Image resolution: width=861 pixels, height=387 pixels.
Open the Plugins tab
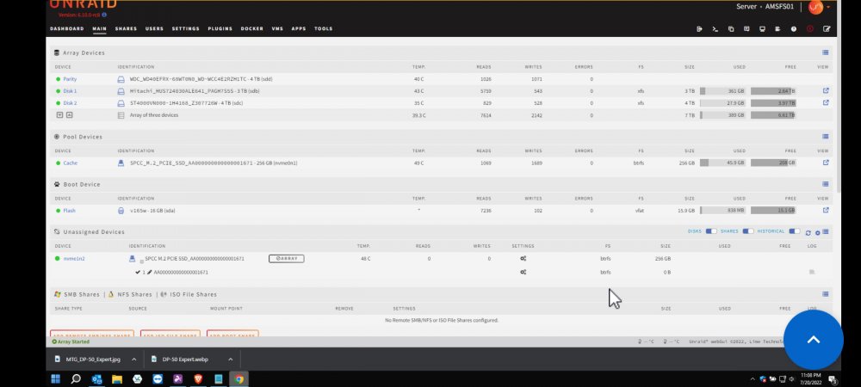220,28
